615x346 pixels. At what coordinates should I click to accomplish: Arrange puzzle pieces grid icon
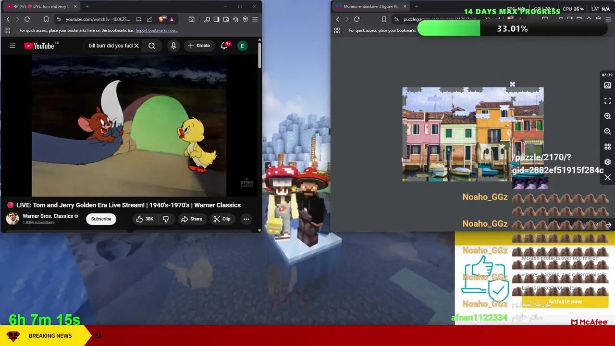607,147
